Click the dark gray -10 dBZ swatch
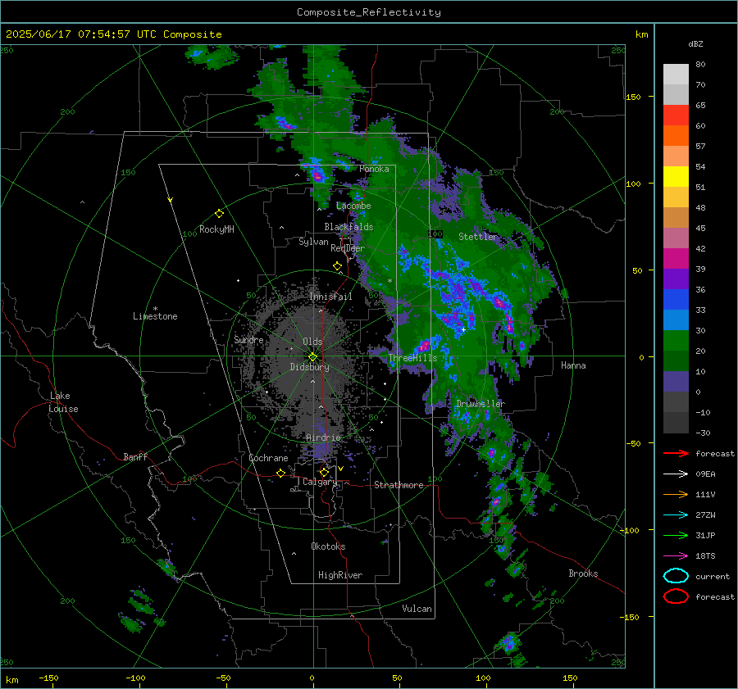This screenshot has height=689, width=738. 676,423
